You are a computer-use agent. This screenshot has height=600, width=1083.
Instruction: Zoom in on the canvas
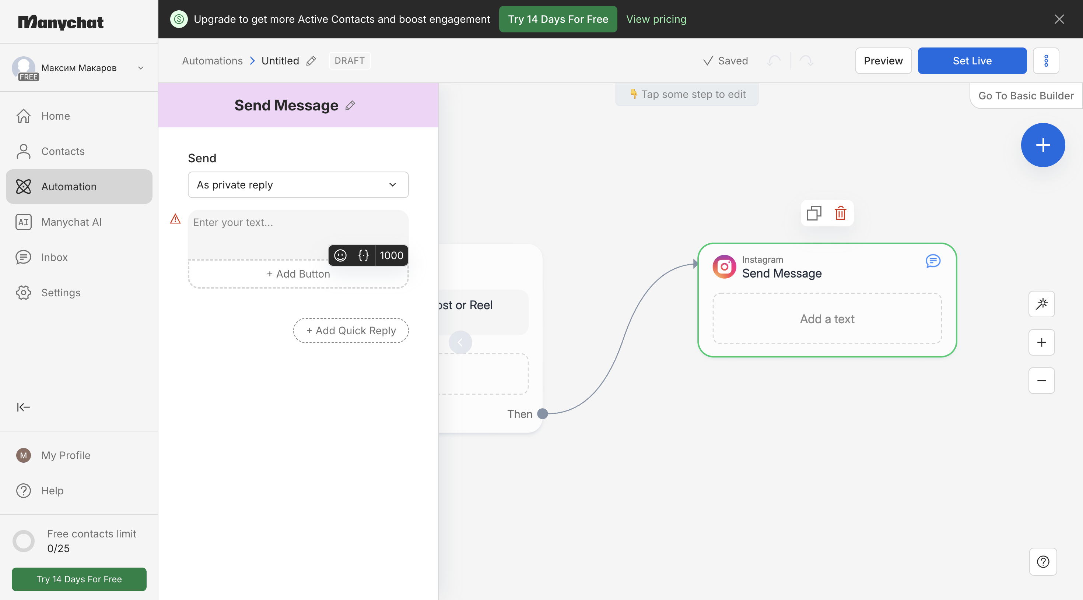1041,342
